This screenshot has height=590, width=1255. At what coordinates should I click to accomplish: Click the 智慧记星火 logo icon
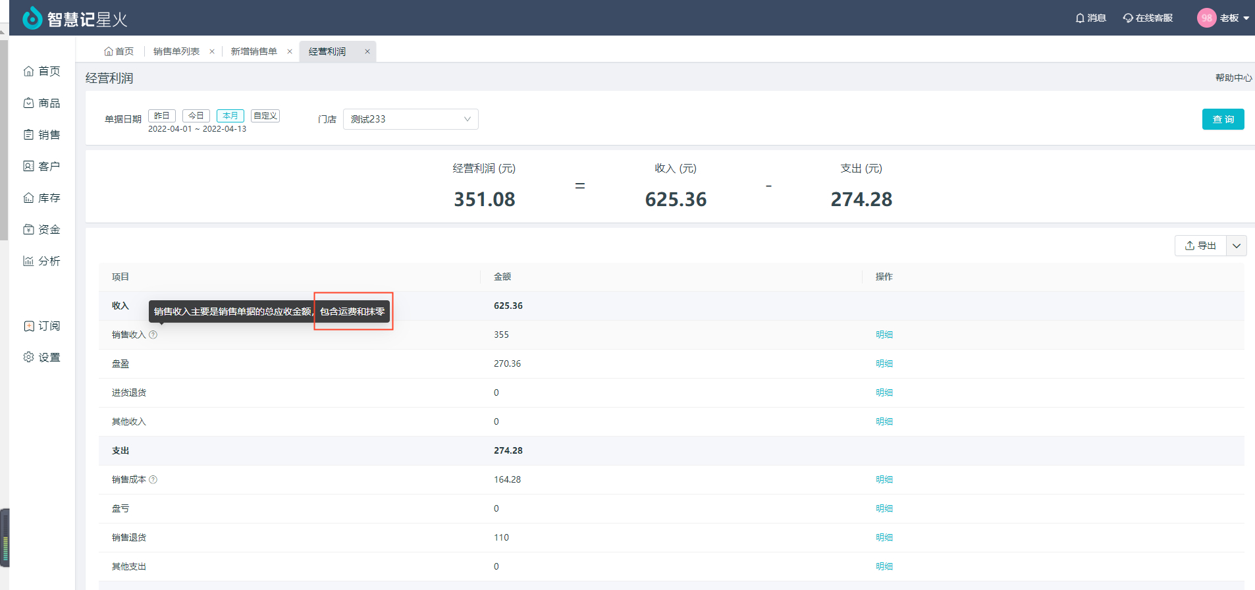tap(32, 18)
